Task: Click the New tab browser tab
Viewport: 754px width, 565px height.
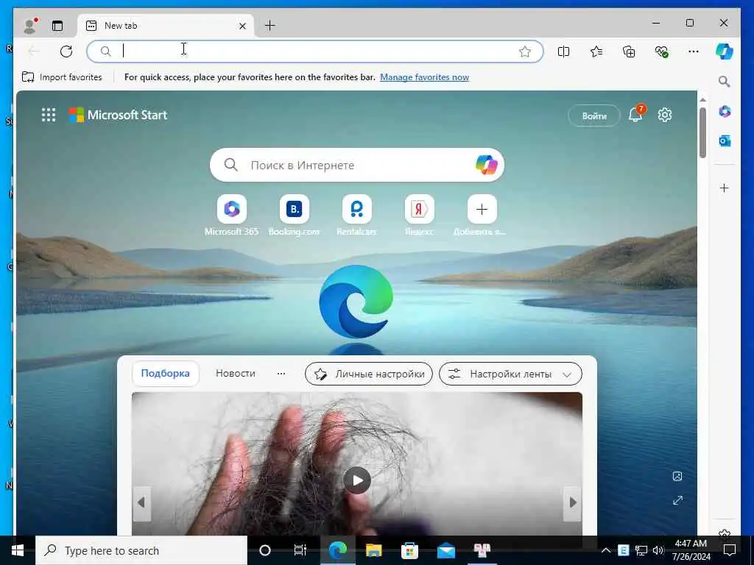Action: point(167,26)
